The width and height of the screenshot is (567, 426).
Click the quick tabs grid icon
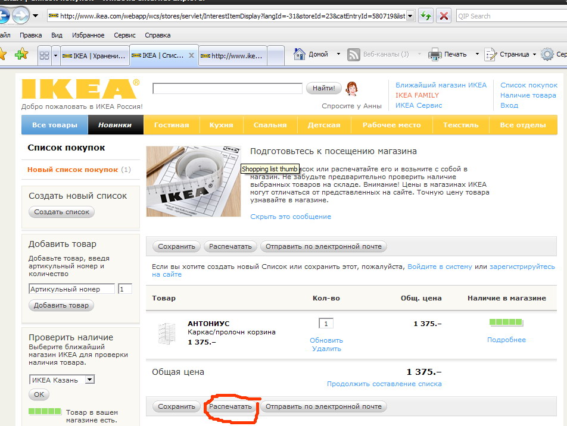click(x=44, y=56)
